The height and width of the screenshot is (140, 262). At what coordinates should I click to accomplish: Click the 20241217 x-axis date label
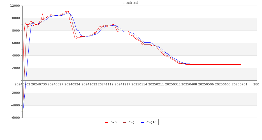123,84
